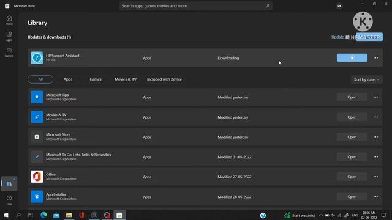Open the Sort by date dropdown
Viewport: 392px width, 220px height.
366,79
